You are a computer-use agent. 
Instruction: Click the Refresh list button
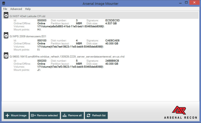[x=96, y=115]
